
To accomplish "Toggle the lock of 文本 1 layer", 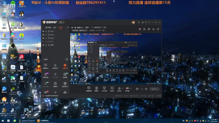I will click(x=46, y=31).
